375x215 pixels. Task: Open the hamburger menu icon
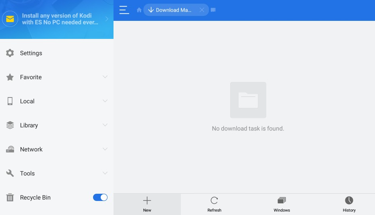pyautogui.click(x=124, y=10)
